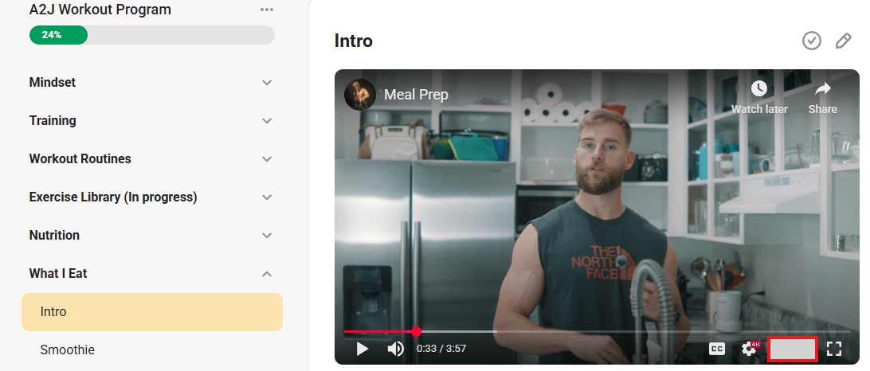870x371 pixels.
Task: Expand the Training section chevron
Action: [267, 121]
